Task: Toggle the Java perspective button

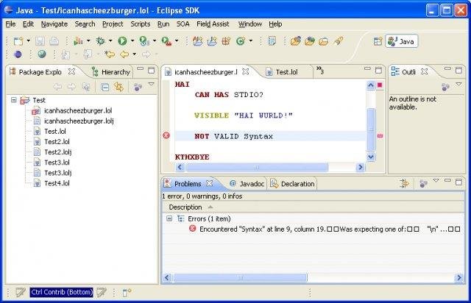Action: tap(401, 41)
